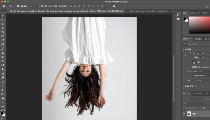Collapse the カンバス section
Image resolution: width=210 pixels, height=120 pixels.
pyautogui.click(x=183, y=49)
